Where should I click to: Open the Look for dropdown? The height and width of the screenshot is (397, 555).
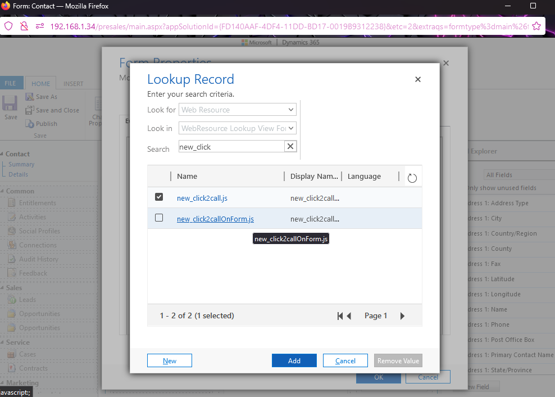tap(238, 110)
